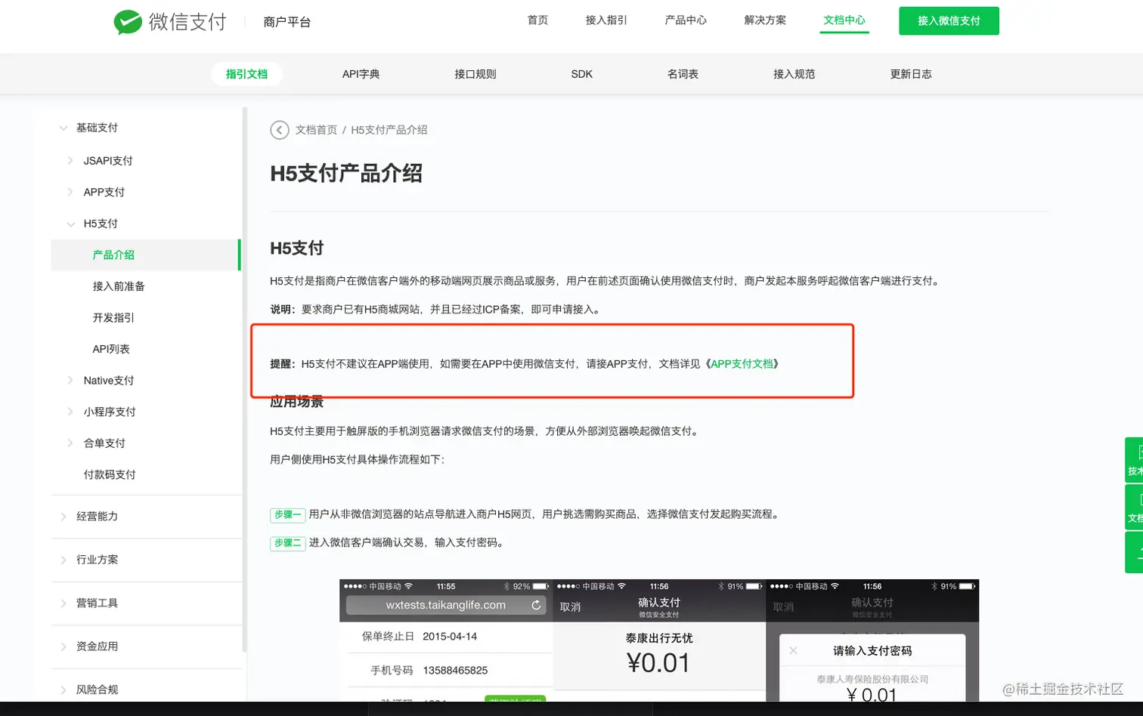1143x716 pixels.
Task: Click the 步骤一 label
Action: click(x=287, y=514)
